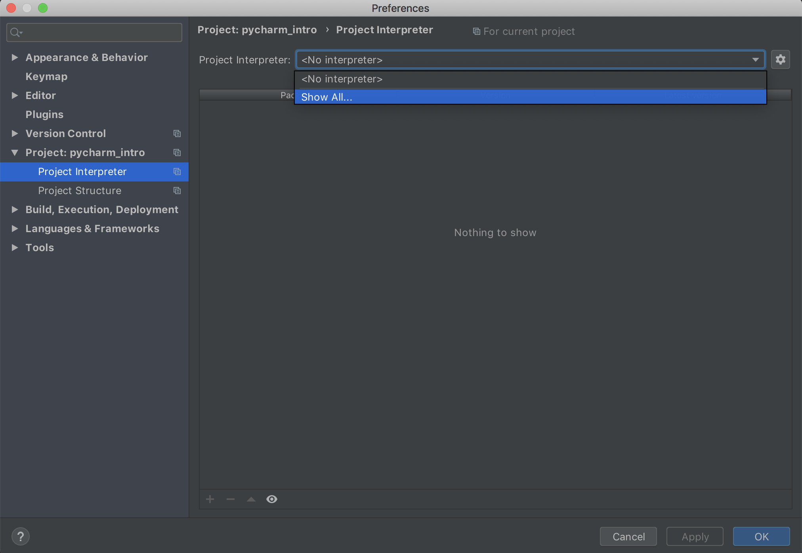Image resolution: width=802 pixels, height=553 pixels.
Task: Click the OK button
Action: 761,536
